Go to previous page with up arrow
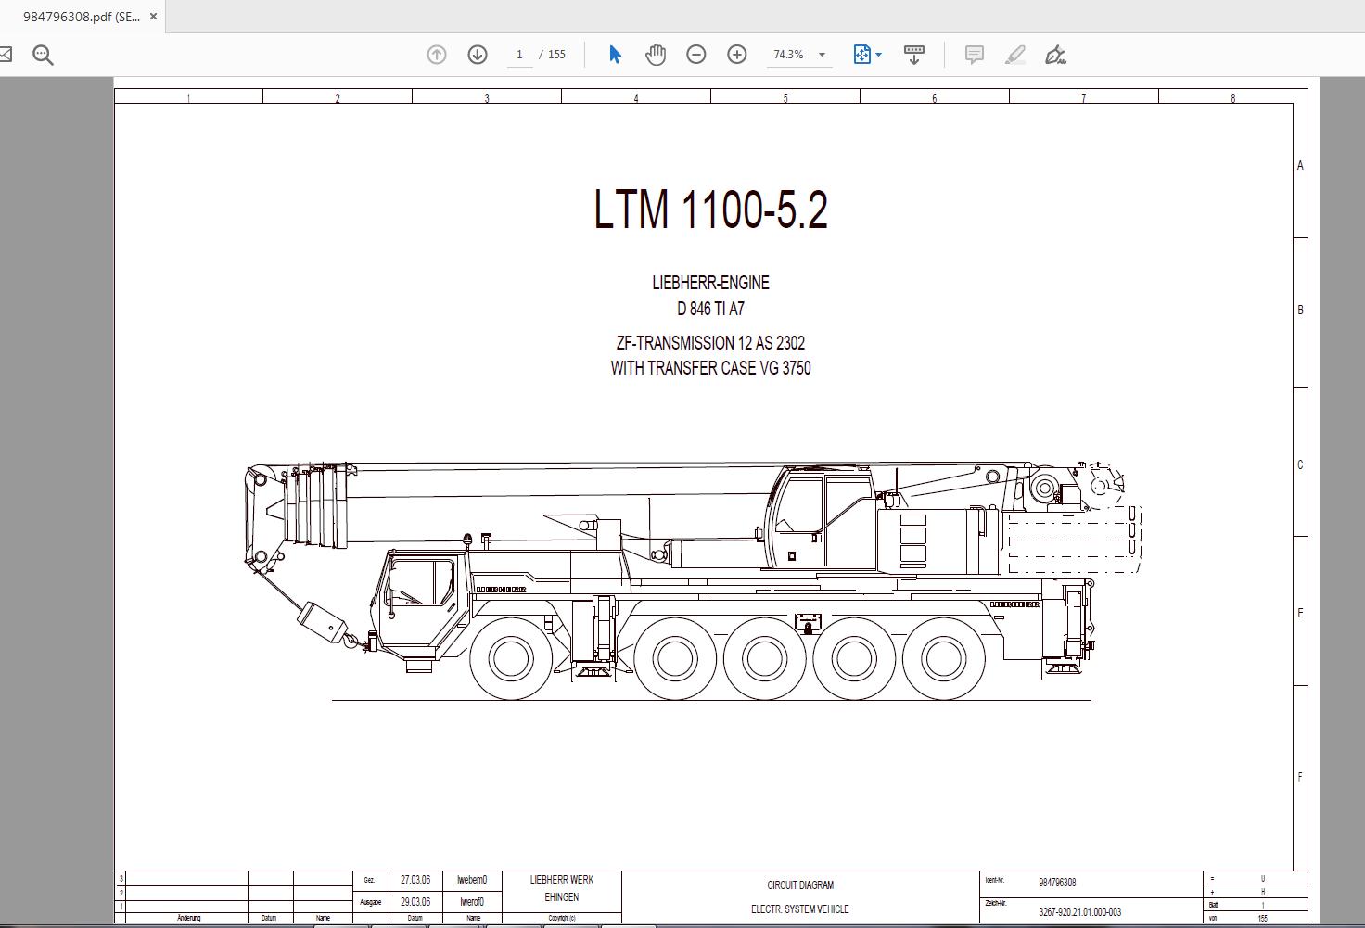Viewport: 1365px width, 928px height. click(x=437, y=55)
